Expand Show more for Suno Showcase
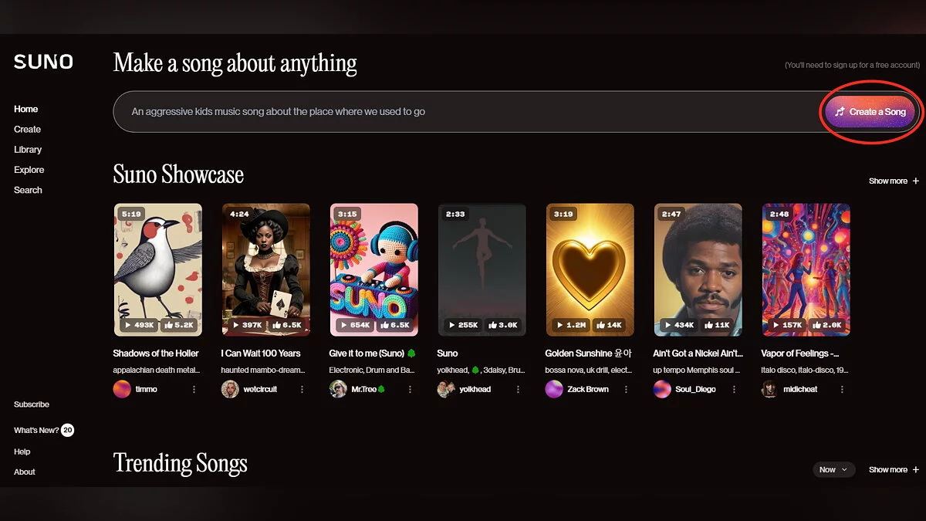This screenshot has width=926, height=521. point(894,181)
